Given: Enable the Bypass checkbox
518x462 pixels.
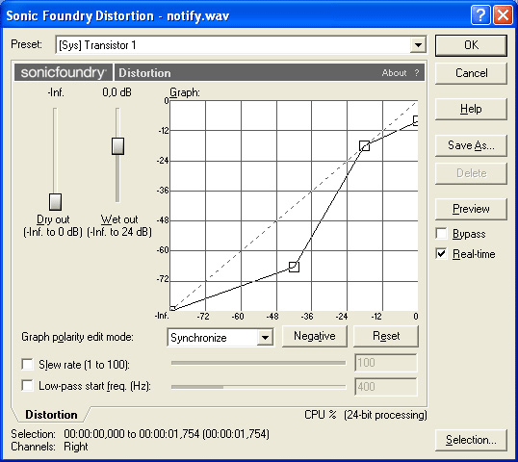Looking at the screenshot, I should tap(442, 234).
